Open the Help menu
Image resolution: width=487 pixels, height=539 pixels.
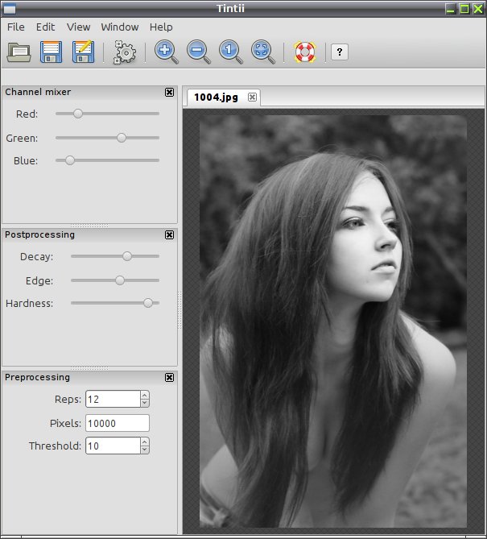point(161,27)
